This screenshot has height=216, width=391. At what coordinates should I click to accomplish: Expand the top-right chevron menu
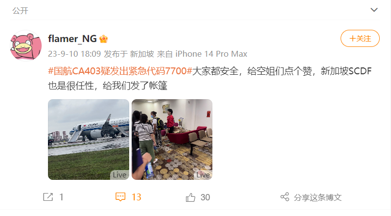pyautogui.click(x=374, y=10)
